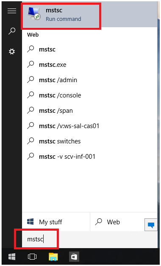Image resolution: width=161 pixels, height=266 pixels.
Task: Select the search magnifier in sidebar
Action: 12,31
